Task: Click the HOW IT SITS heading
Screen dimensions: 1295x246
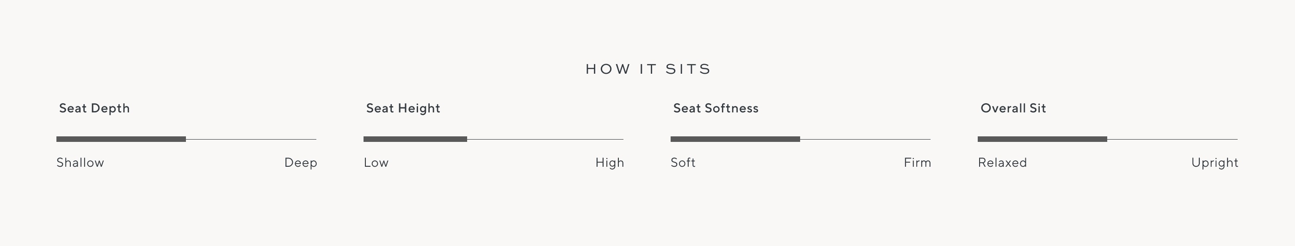Action: (648, 69)
